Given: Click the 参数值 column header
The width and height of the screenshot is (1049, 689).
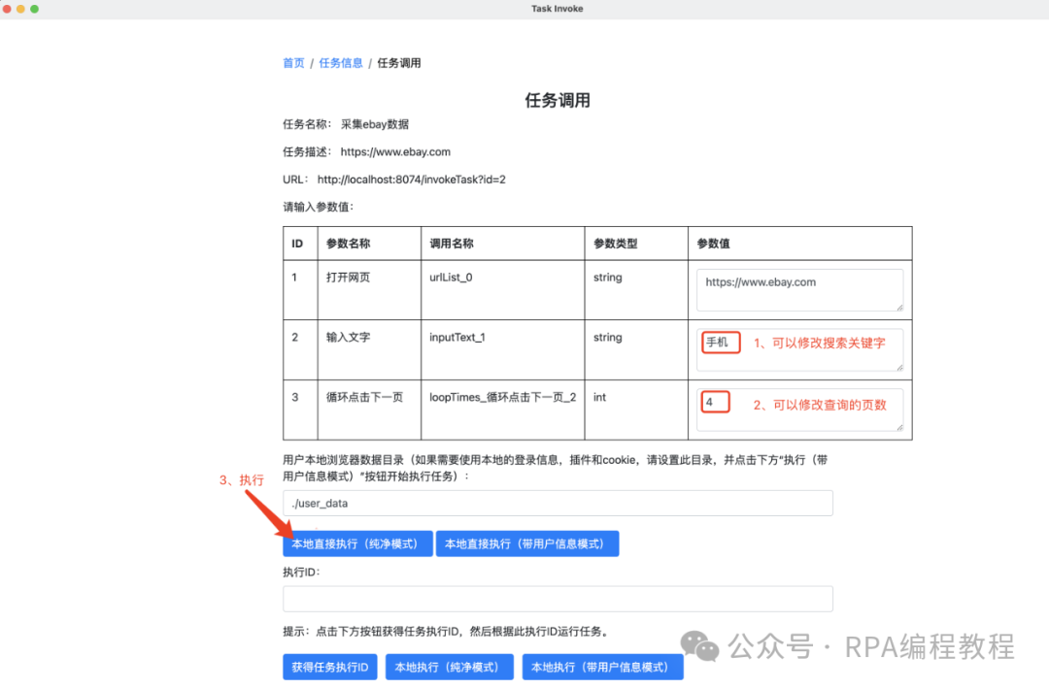Looking at the screenshot, I should click(799, 244).
